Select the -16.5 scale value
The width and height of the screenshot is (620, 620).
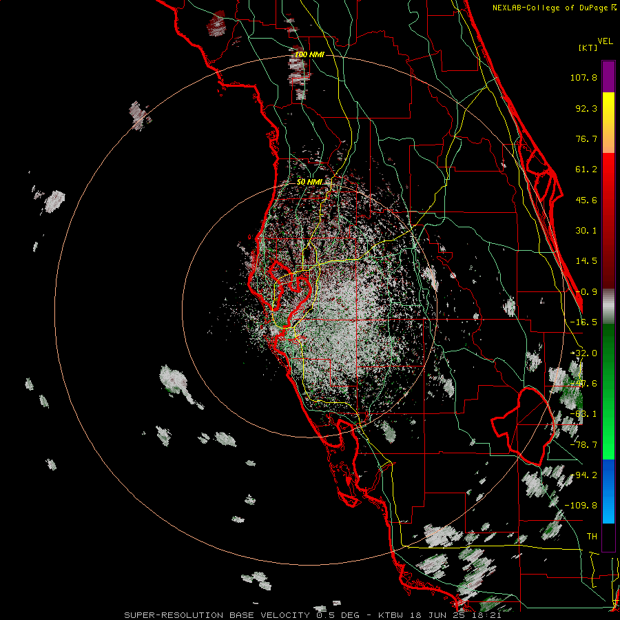click(583, 322)
